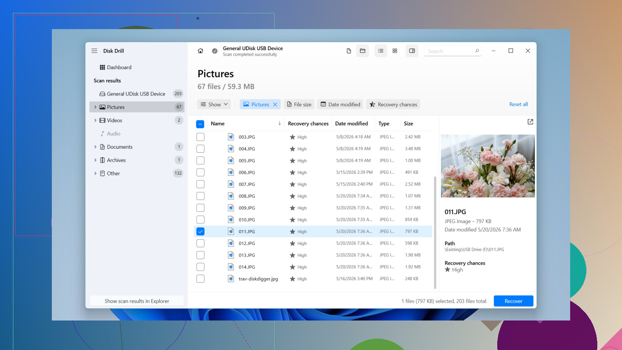Expand the Documents tree chevron
The height and width of the screenshot is (350, 622).
pyautogui.click(x=95, y=147)
